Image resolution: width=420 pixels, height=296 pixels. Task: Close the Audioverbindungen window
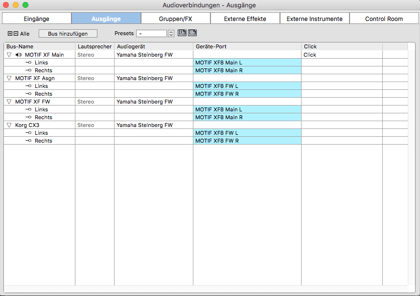pyautogui.click(x=6, y=5)
